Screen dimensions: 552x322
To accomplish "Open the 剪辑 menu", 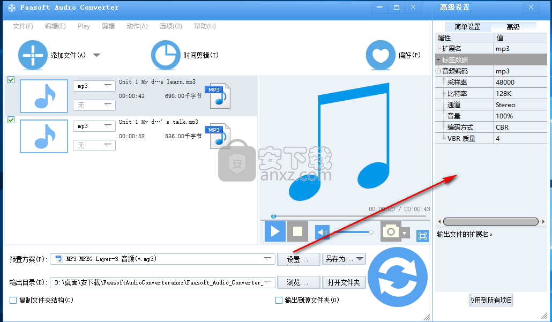I will tap(108, 26).
